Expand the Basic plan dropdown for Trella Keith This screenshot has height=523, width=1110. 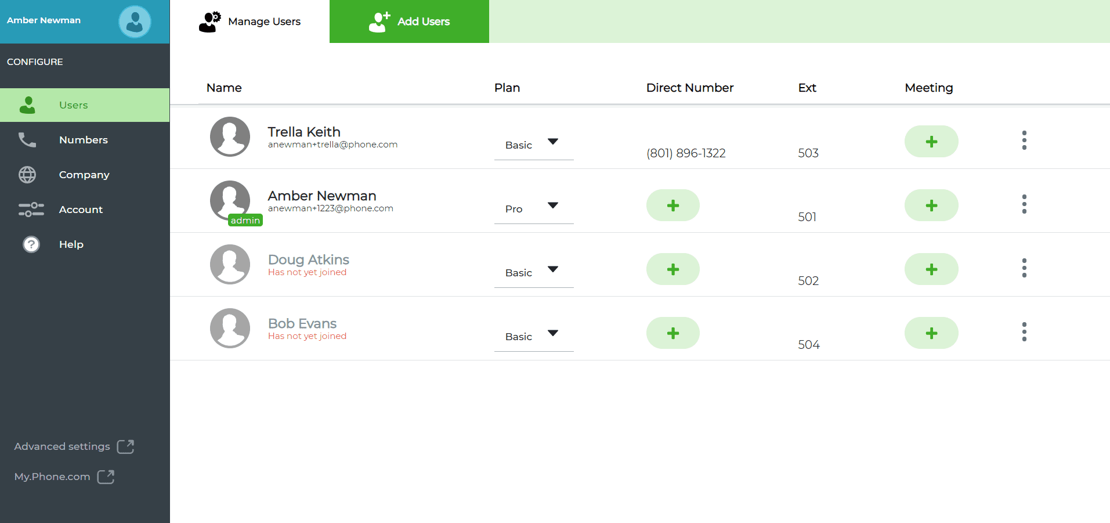pos(534,145)
